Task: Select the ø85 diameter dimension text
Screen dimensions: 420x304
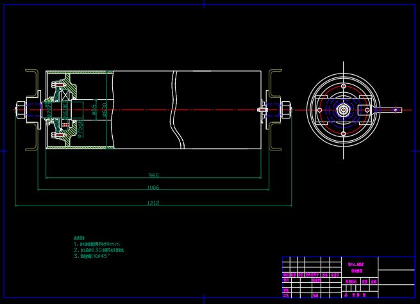Action: pos(94,110)
